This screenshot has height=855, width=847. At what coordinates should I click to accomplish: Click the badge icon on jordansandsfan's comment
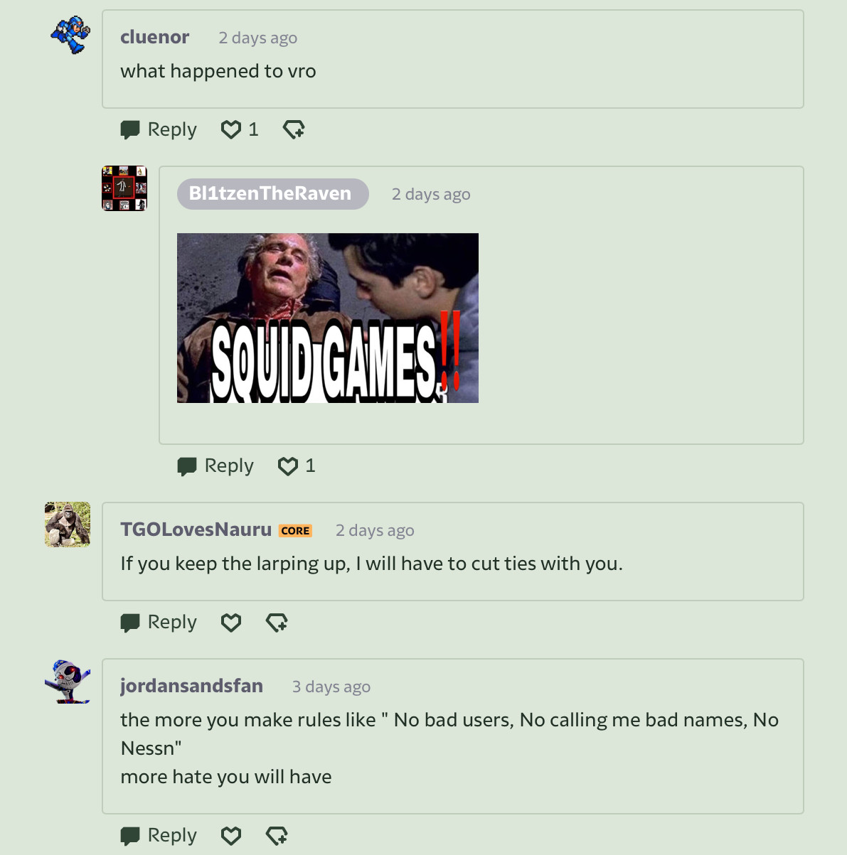pyautogui.click(x=277, y=835)
